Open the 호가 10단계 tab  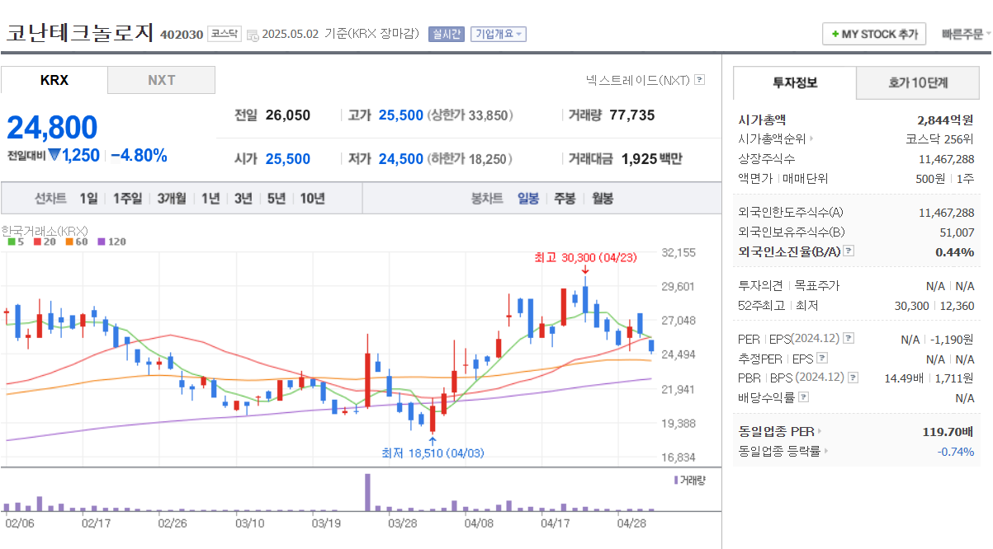click(x=916, y=82)
